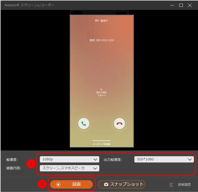Viewport: 198px width, 192px height.
Task: Click the mirrored phone screen preview
Action: [102, 81]
